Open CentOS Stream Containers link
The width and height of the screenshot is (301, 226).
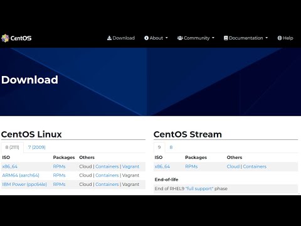(x=255, y=166)
